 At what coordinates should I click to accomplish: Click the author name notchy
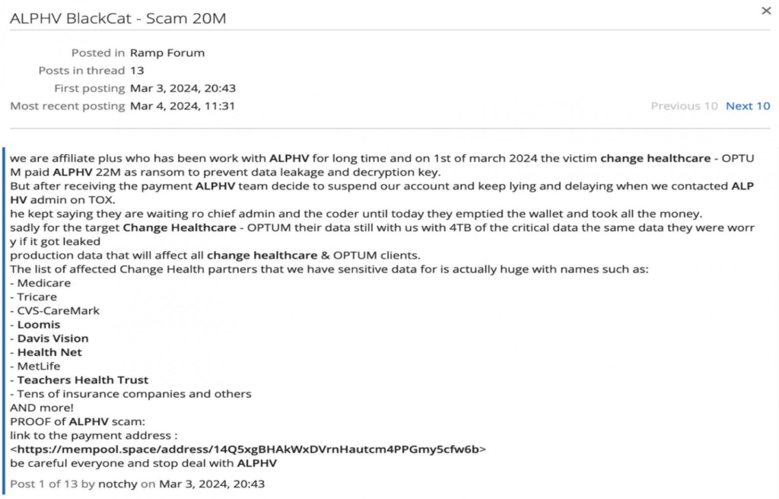118,484
